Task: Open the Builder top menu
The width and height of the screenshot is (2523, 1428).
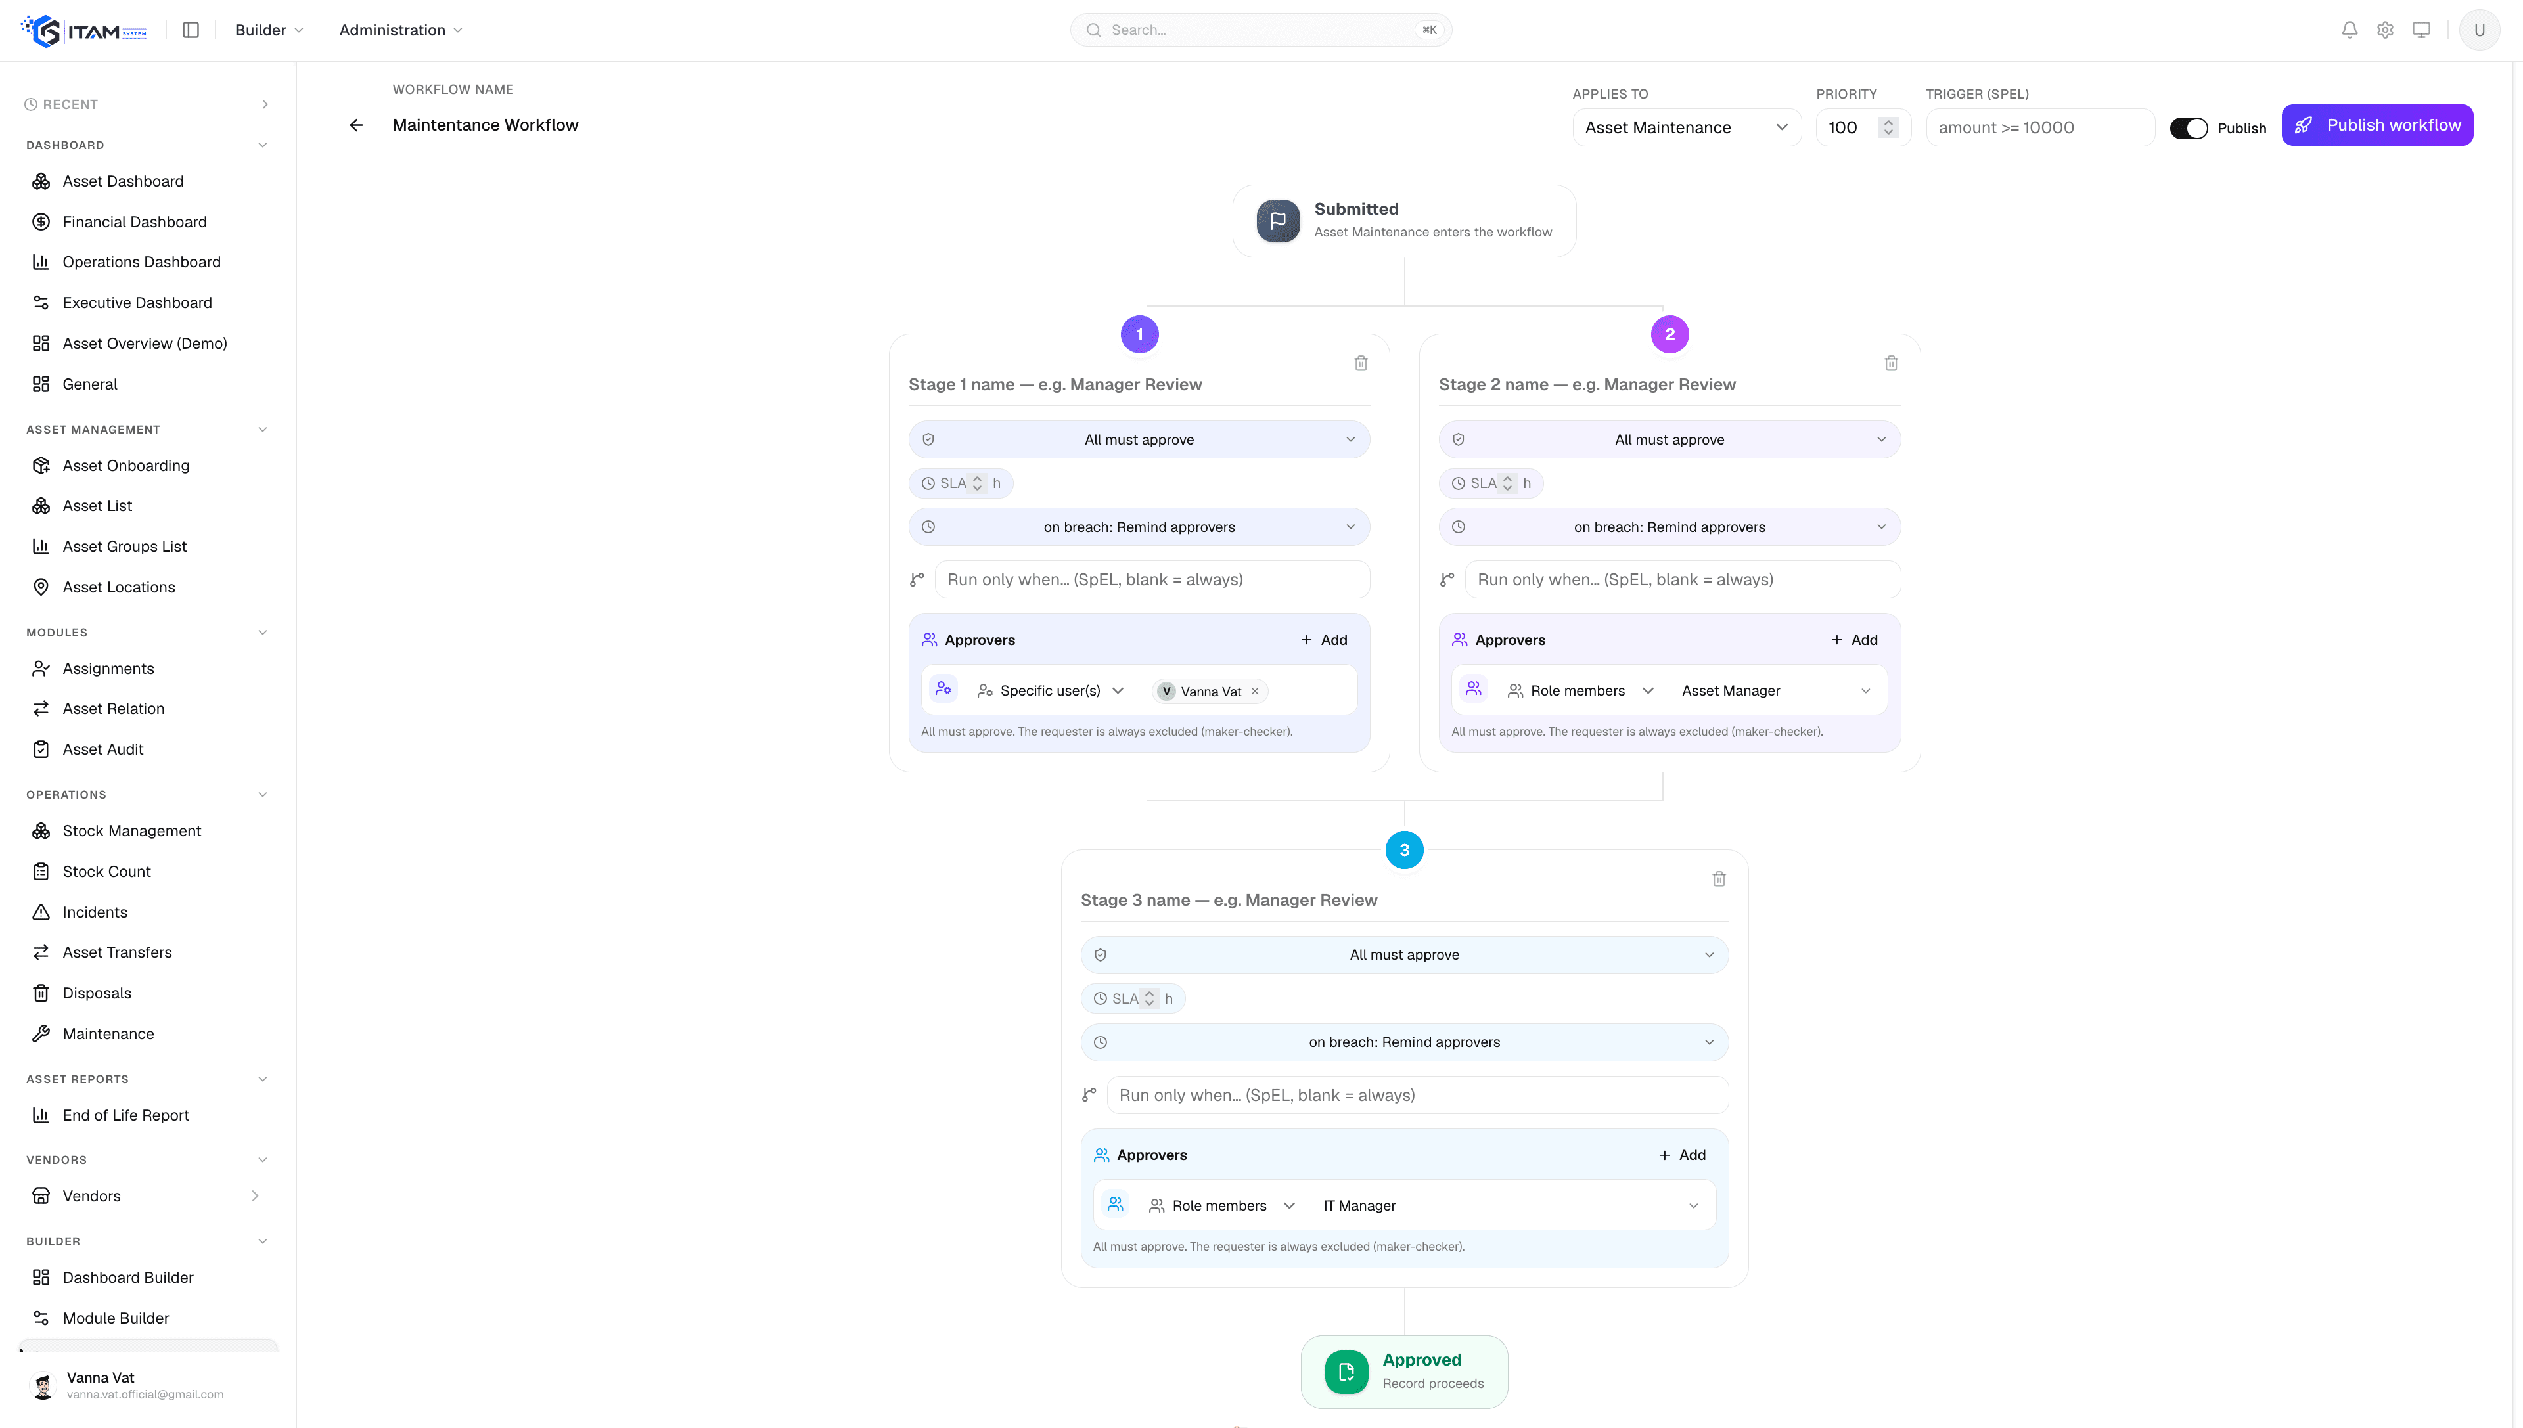Action: 269,30
